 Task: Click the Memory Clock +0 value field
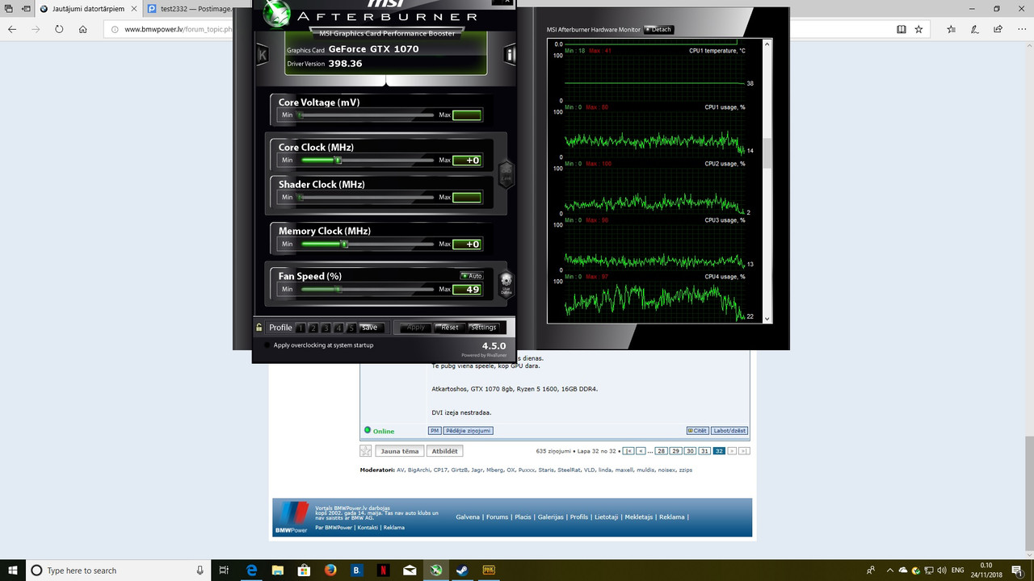(x=467, y=245)
